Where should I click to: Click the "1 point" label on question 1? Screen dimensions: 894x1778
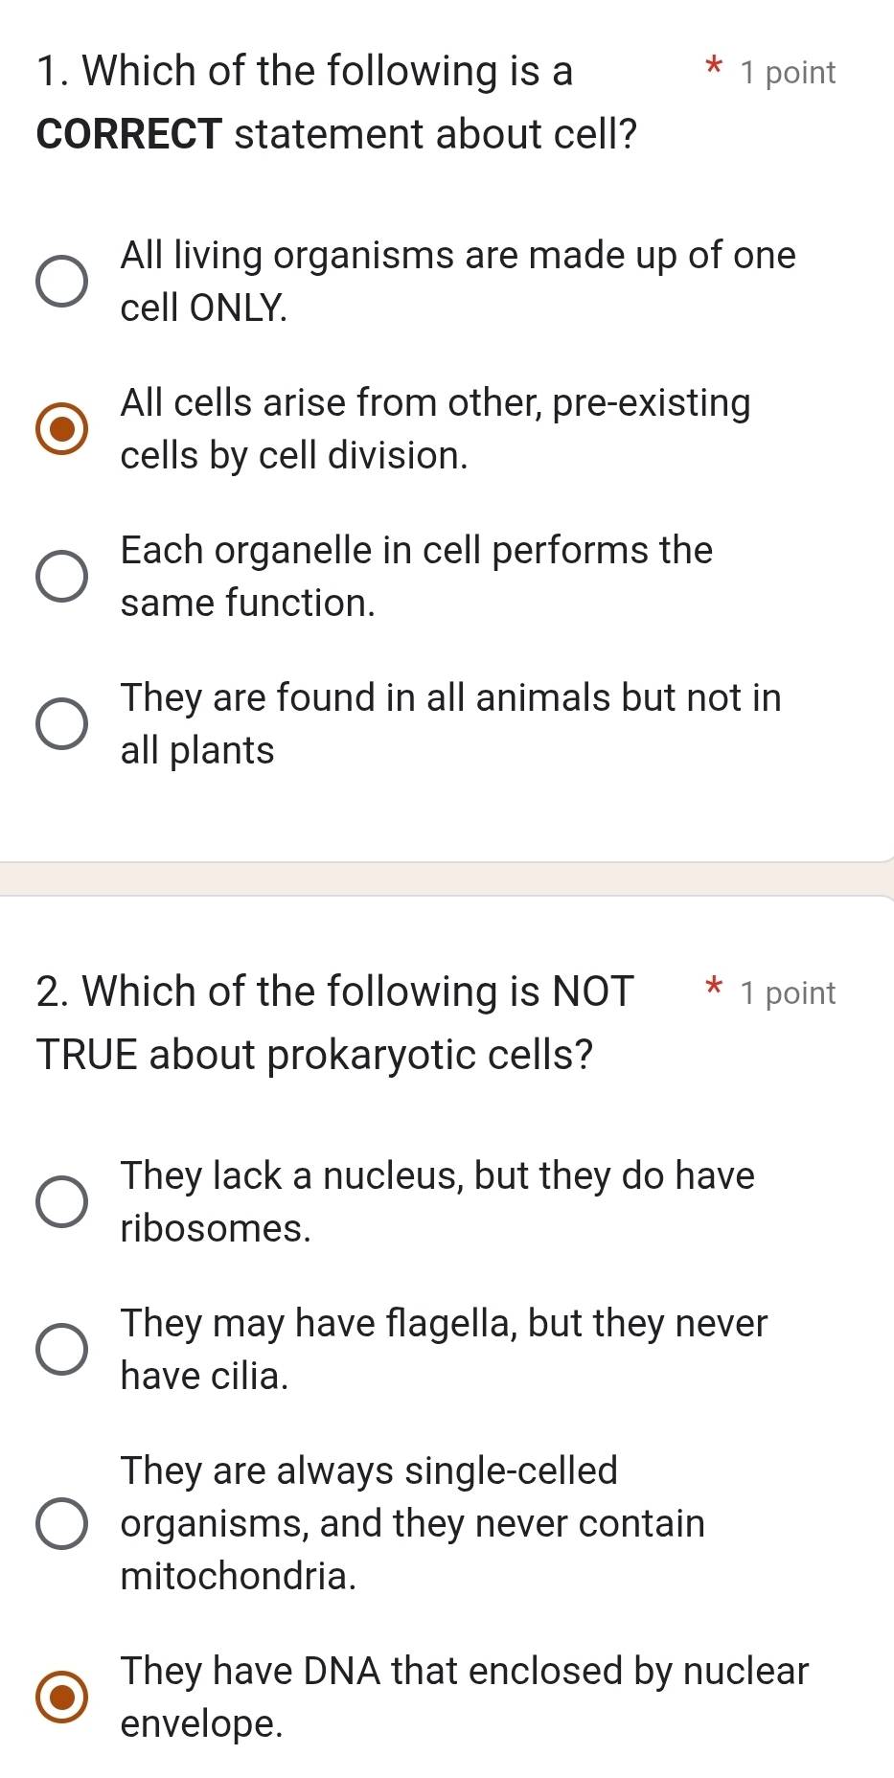[x=786, y=72]
